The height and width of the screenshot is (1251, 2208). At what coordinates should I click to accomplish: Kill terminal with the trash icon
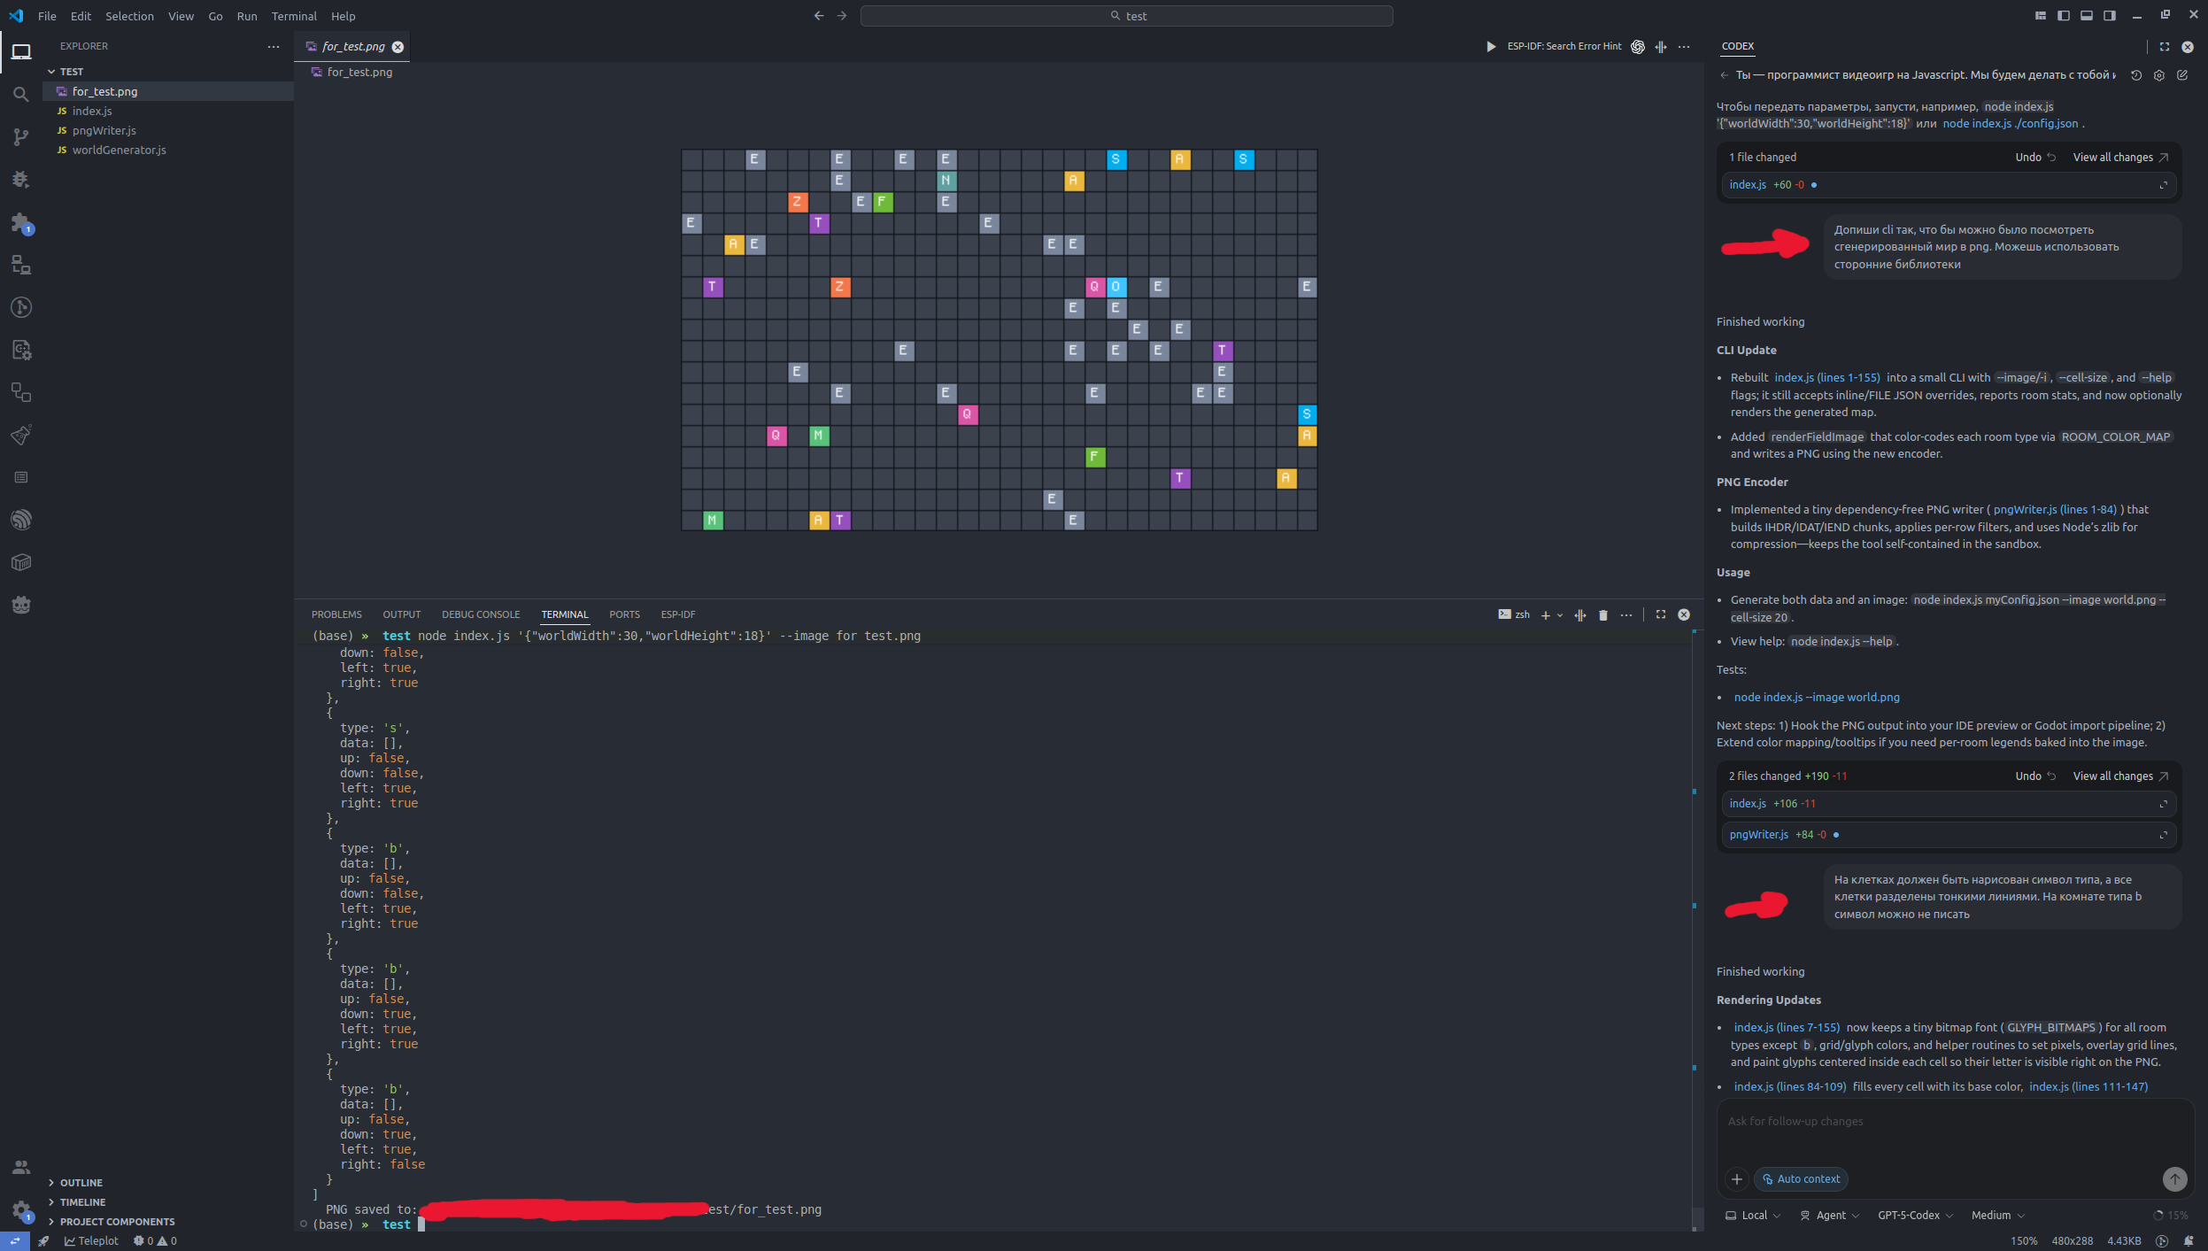(1602, 614)
